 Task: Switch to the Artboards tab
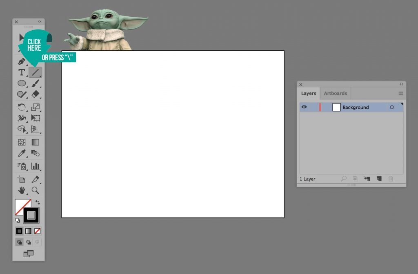[336, 93]
